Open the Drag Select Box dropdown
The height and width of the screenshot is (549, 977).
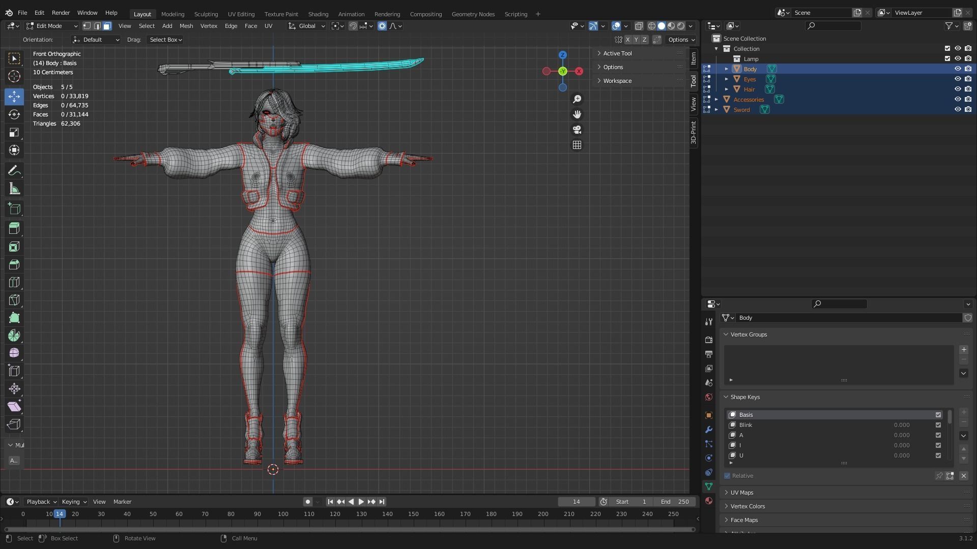165,40
